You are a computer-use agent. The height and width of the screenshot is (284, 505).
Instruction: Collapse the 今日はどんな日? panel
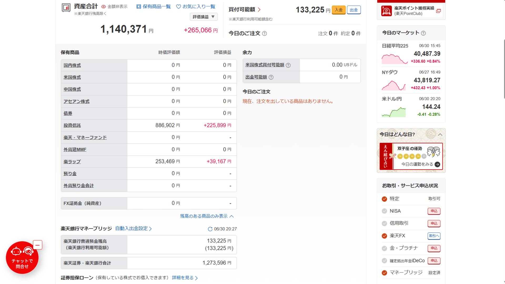pyautogui.click(x=440, y=135)
